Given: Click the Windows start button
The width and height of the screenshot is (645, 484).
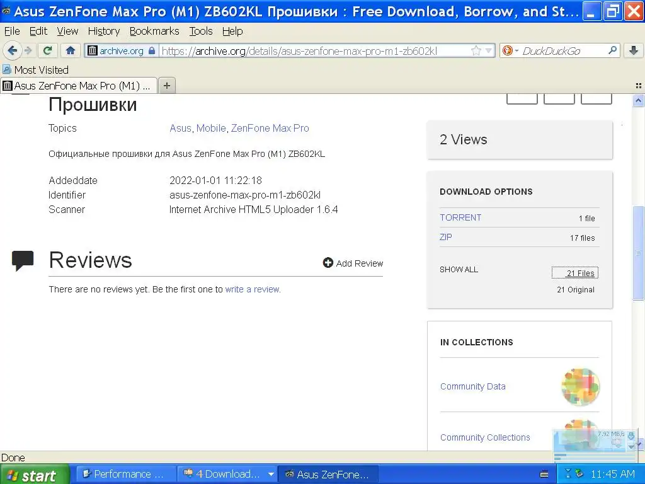Looking at the screenshot, I should pyautogui.click(x=34, y=475).
